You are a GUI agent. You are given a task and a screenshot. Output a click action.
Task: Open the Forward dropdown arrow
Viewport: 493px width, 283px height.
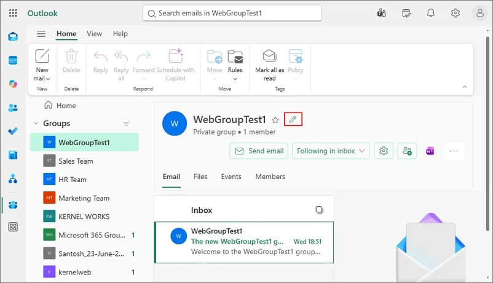tap(143, 79)
